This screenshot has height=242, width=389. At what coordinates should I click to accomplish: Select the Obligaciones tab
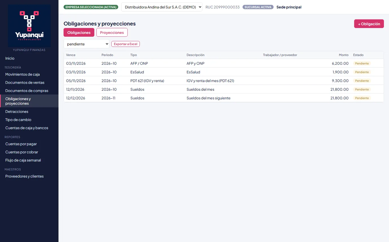click(79, 32)
